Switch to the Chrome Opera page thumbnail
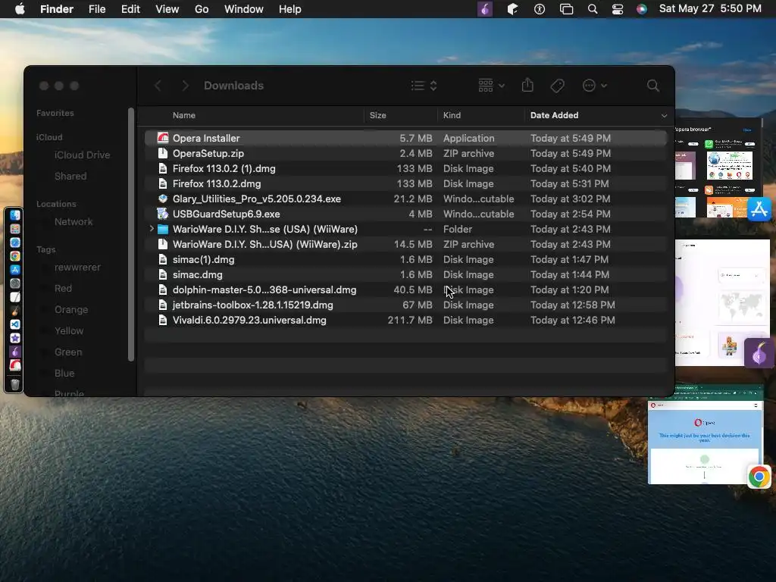The image size is (776, 582). click(706, 434)
